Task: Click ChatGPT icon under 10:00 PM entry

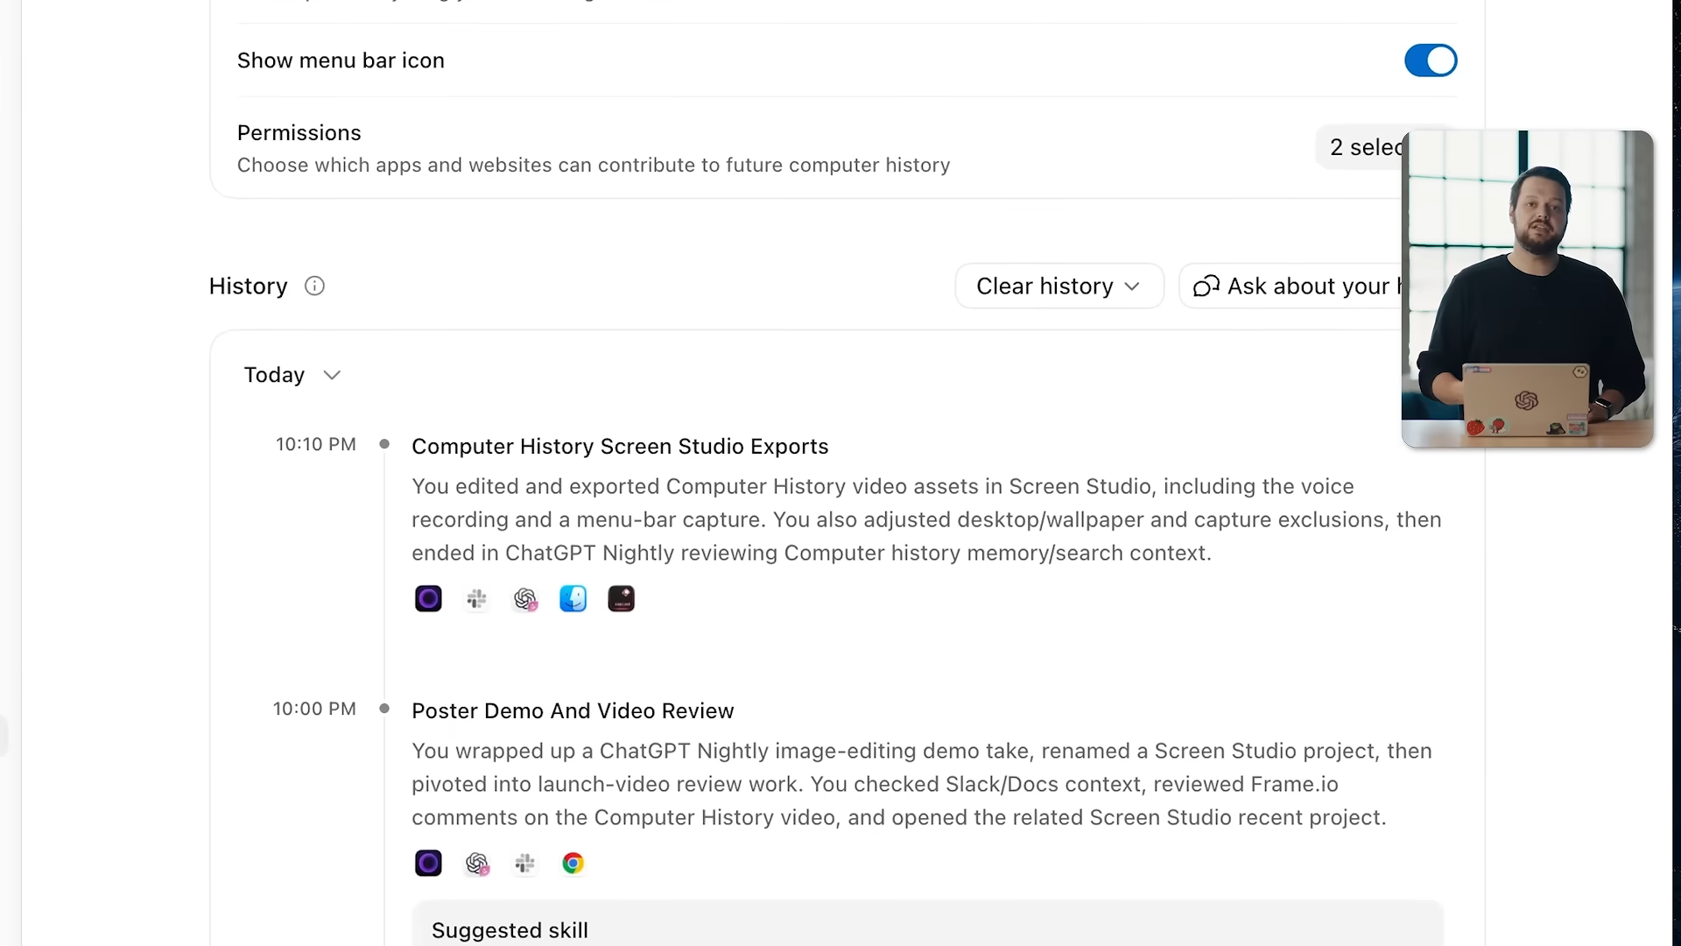Action: tap(476, 864)
